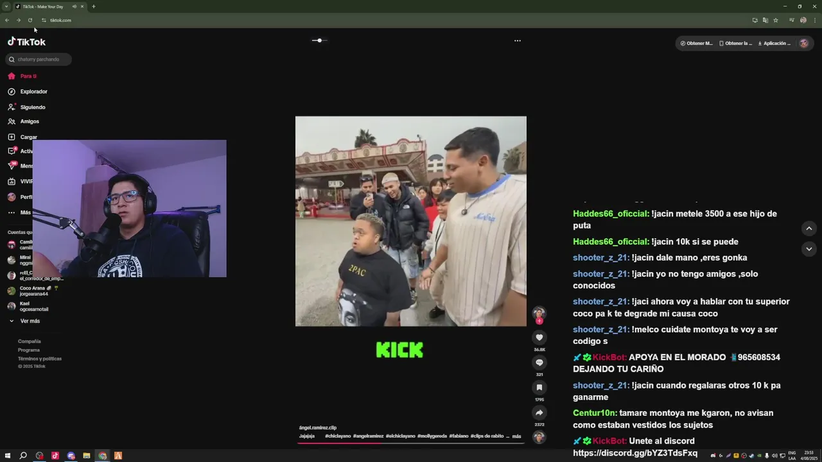Close the TikTok browser tab
822x462 pixels.
(82, 6)
